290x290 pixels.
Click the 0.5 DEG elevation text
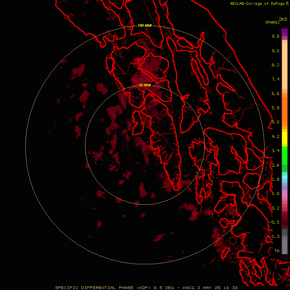(164, 288)
